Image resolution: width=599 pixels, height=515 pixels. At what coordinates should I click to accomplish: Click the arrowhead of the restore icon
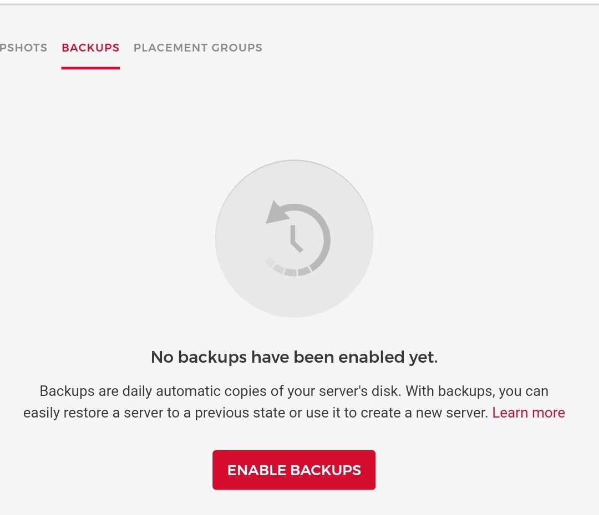(276, 213)
